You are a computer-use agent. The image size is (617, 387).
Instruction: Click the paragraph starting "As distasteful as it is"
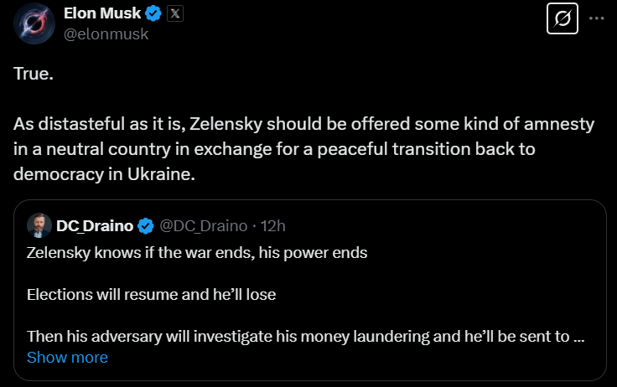[303, 125]
